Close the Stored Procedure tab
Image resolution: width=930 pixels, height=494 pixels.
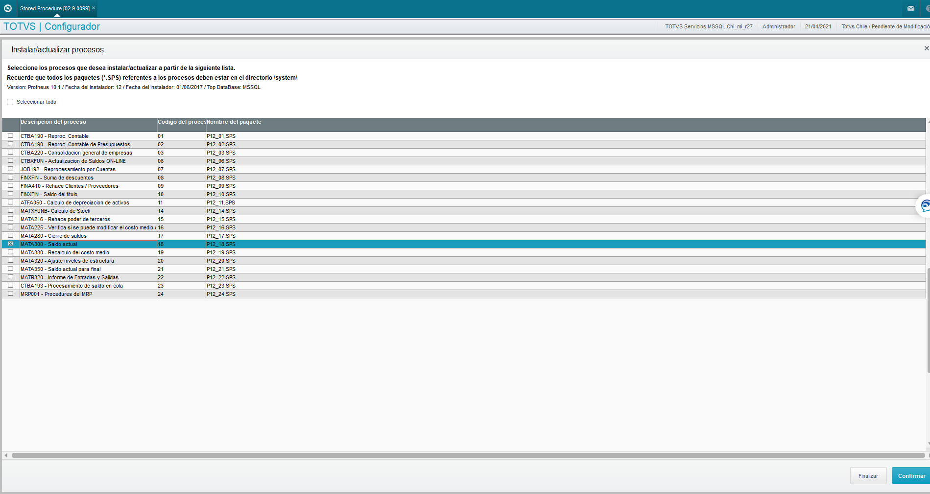pyautogui.click(x=94, y=8)
